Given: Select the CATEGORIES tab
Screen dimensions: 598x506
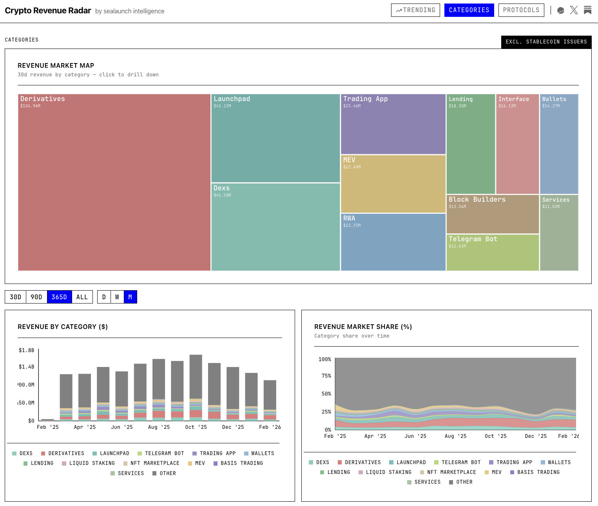Looking at the screenshot, I should click(469, 10).
